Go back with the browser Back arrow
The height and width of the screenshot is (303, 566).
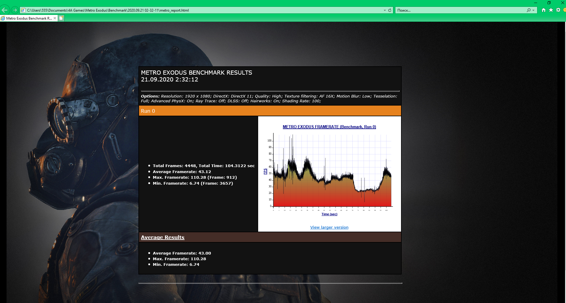5,10
